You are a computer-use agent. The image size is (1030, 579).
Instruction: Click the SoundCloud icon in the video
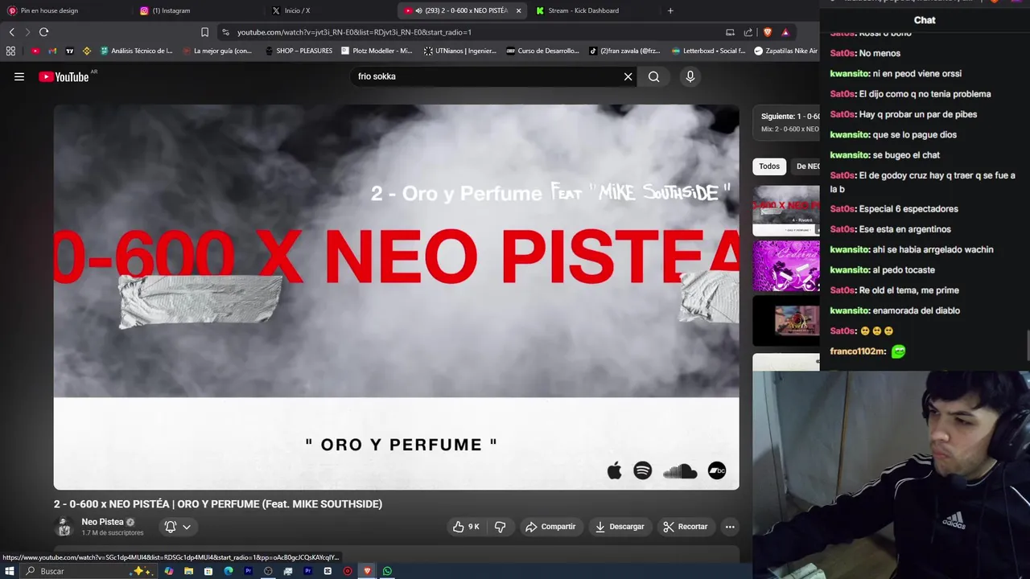click(x=680, y=471)
